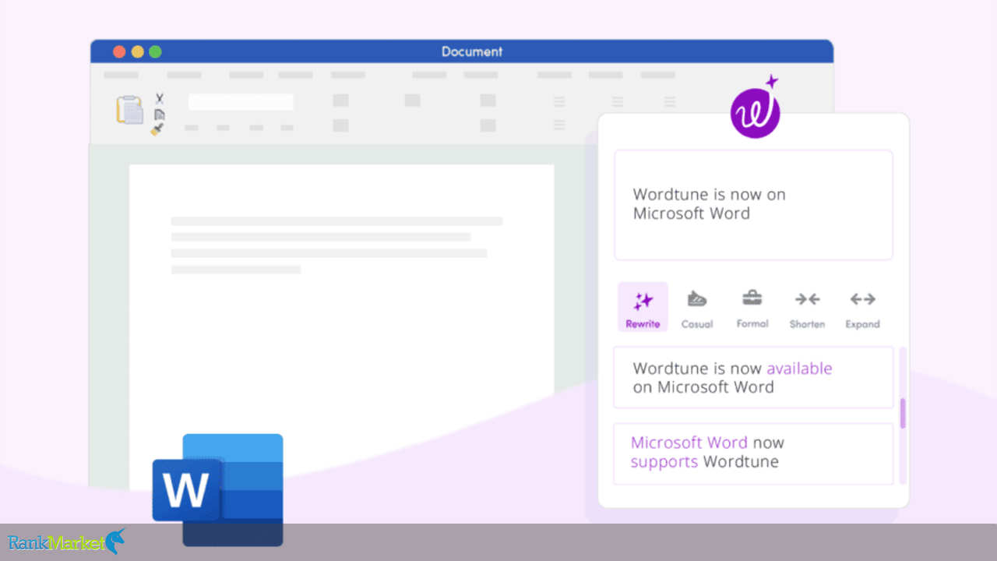Select suggestion 'Microsoft Word now supports Wordtune'

tap(753, 453)
